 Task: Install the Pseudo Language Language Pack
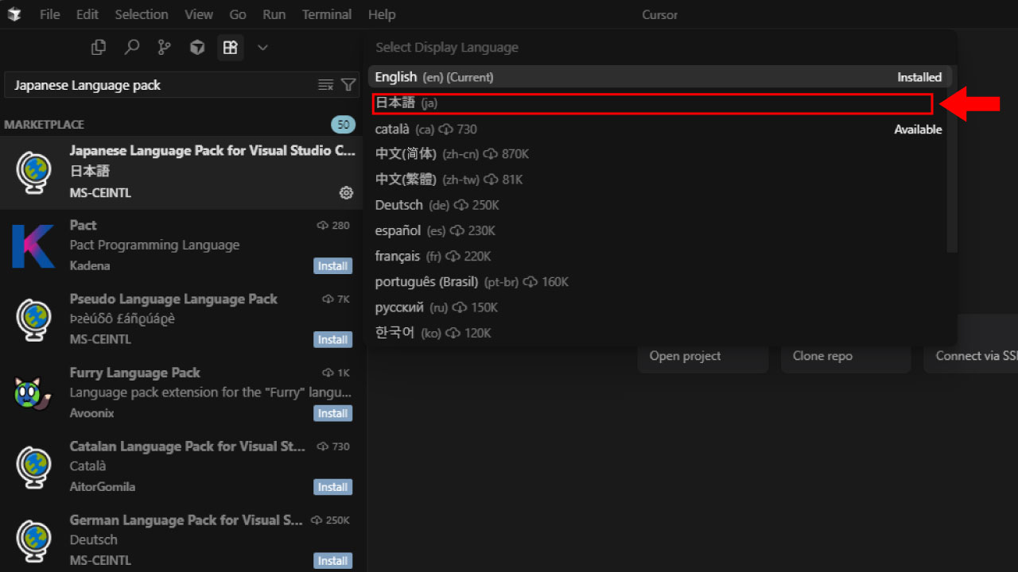(x=332, y=340)
